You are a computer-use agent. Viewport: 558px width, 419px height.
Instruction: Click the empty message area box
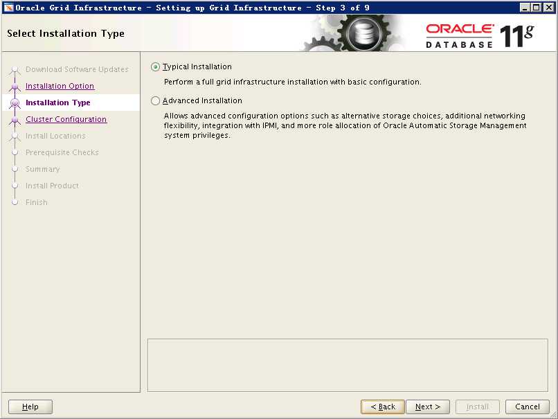pos(348,365)
